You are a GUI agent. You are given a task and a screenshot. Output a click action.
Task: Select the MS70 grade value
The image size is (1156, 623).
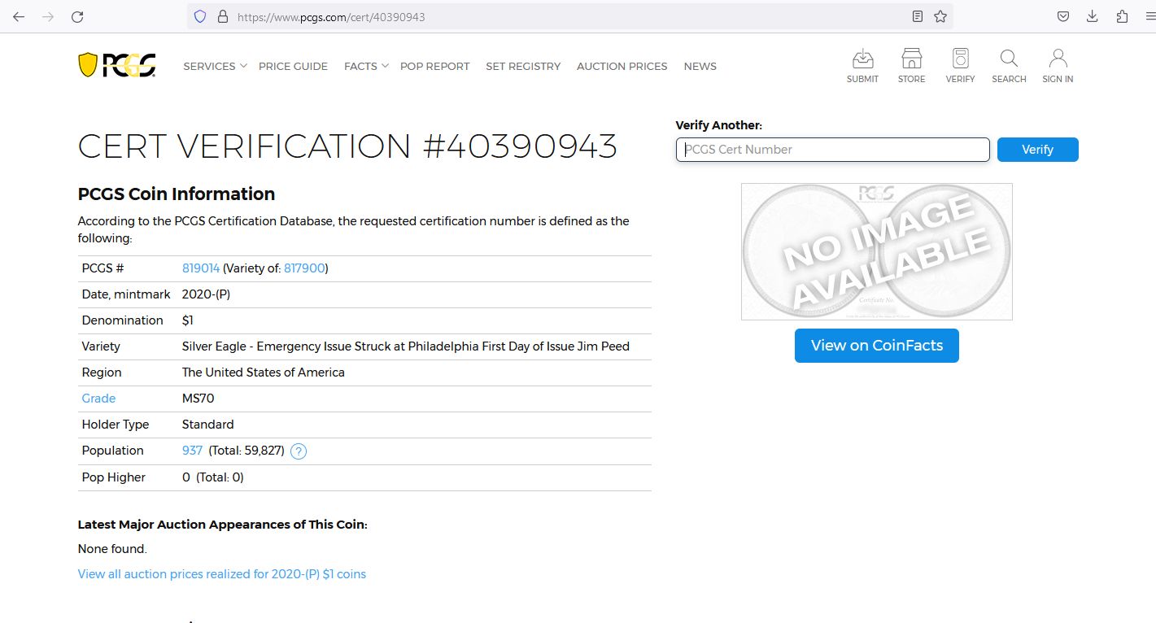coord(198,399)
